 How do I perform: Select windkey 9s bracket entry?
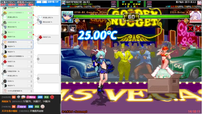[18, 91]
